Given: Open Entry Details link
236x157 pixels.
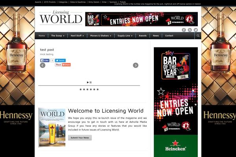Looking at the screenshot, I should 94,2.
